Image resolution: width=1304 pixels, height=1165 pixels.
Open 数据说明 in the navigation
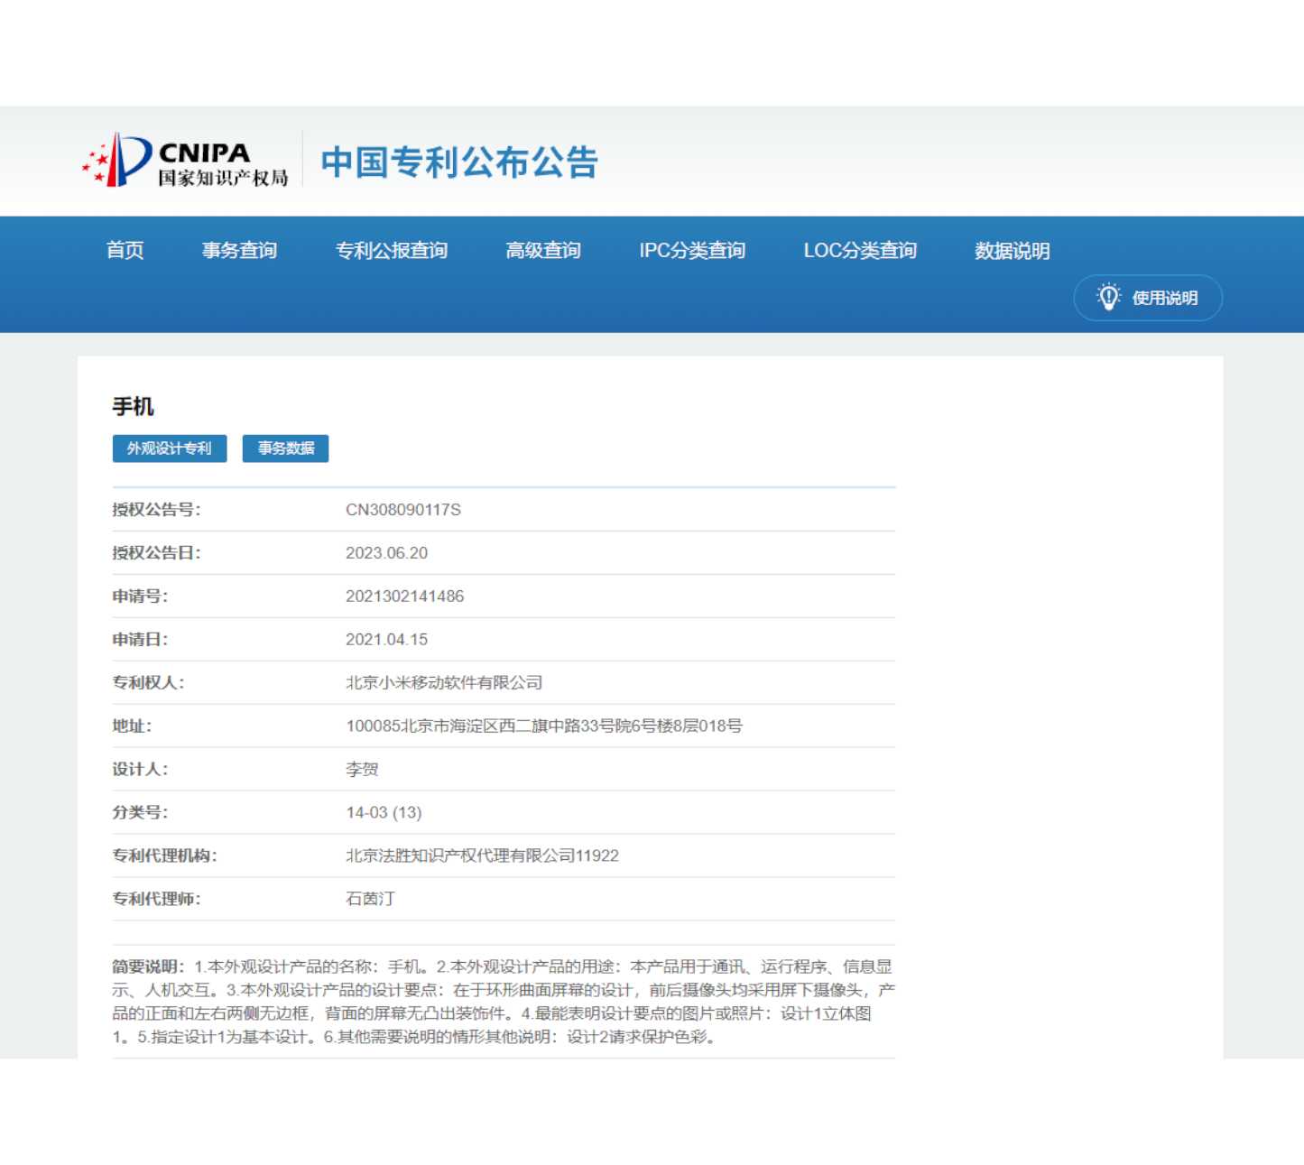pos(1013,250)
